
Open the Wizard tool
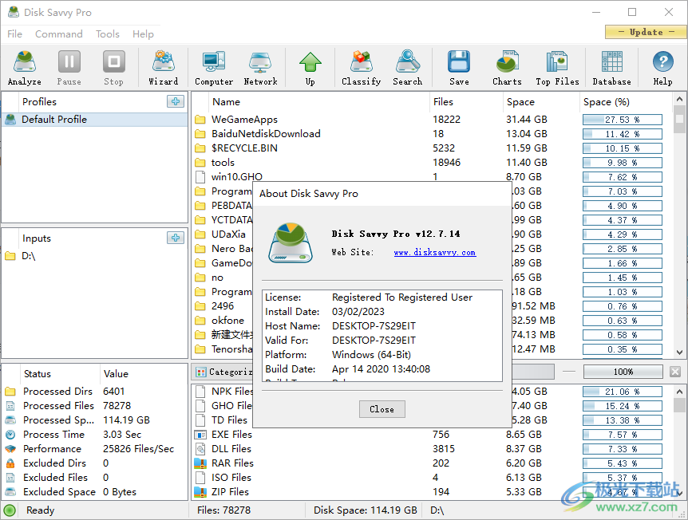[164, 68]
